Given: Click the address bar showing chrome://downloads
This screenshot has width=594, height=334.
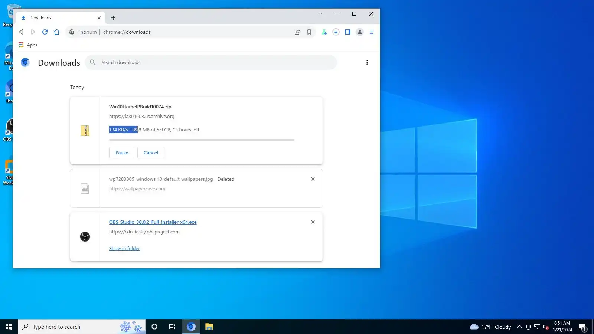Looking at the screenshot, I should click(190, 32).
